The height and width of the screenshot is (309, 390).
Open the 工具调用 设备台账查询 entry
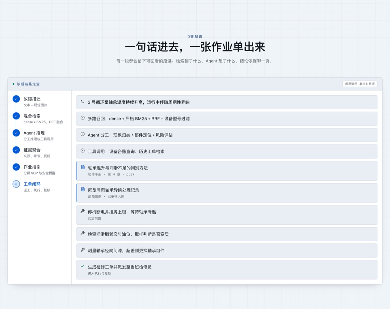coord(227,151)
